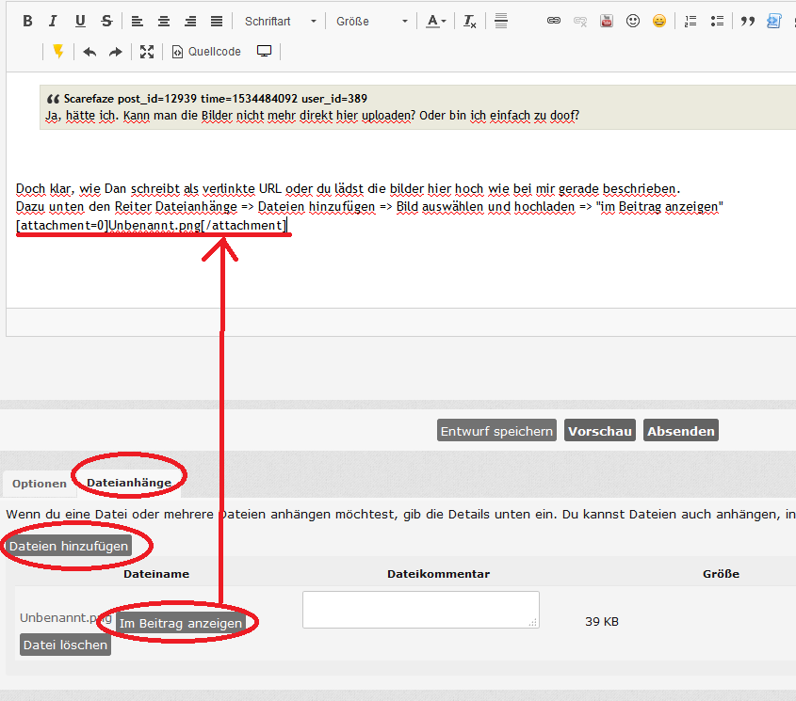Click the Dateikommentar text field
This screenshot has height=701, width=796.
click(x=420, y=609)
